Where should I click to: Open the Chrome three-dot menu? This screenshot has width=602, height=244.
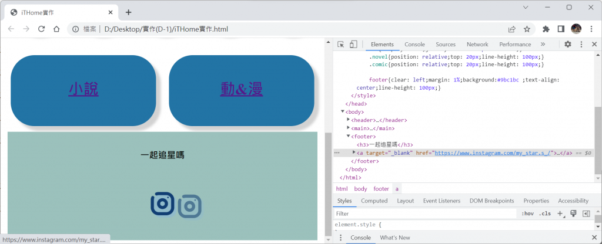click(590, 29)
